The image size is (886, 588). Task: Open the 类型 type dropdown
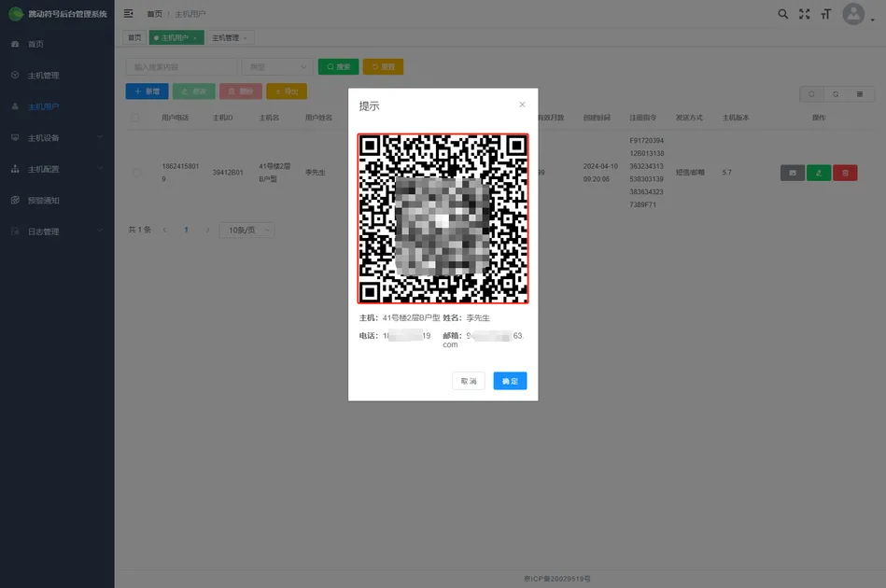[x=277, y=66]
